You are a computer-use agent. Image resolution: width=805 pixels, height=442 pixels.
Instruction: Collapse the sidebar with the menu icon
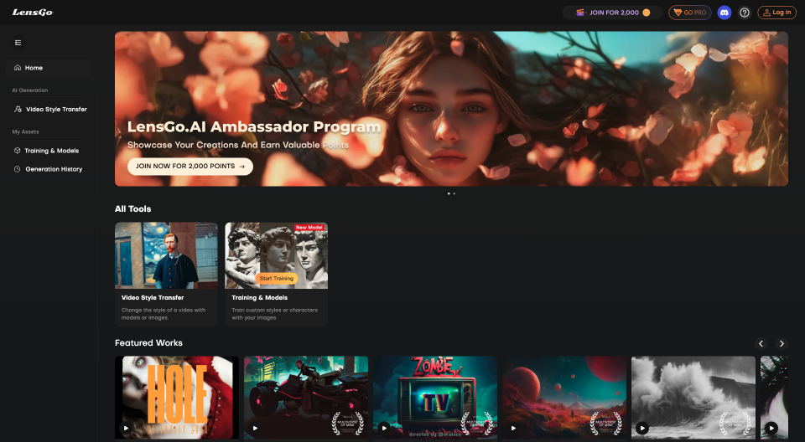tap(18, 43)
